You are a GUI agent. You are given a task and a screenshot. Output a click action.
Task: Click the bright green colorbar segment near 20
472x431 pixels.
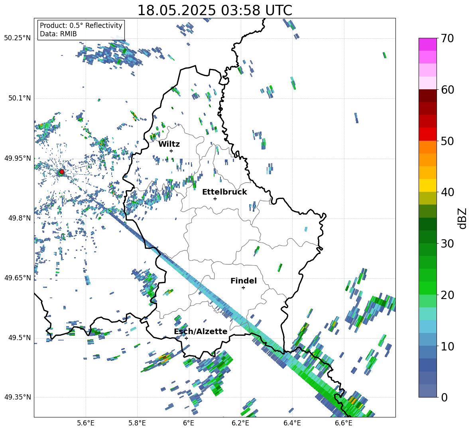[x=427, y=288]
